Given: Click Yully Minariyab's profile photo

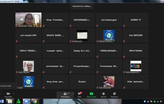Looking at the screenshot, I should pos(109,82).
